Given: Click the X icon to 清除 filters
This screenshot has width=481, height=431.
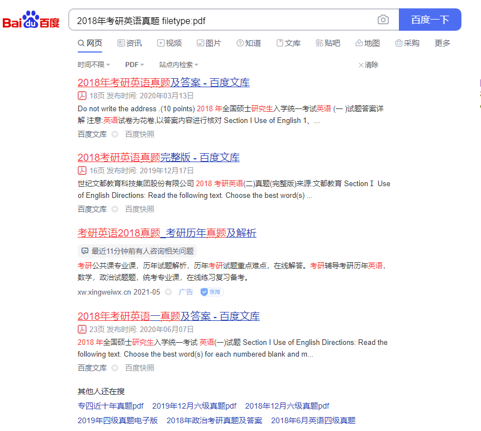Looking at the screenshot, I should 361,65.
